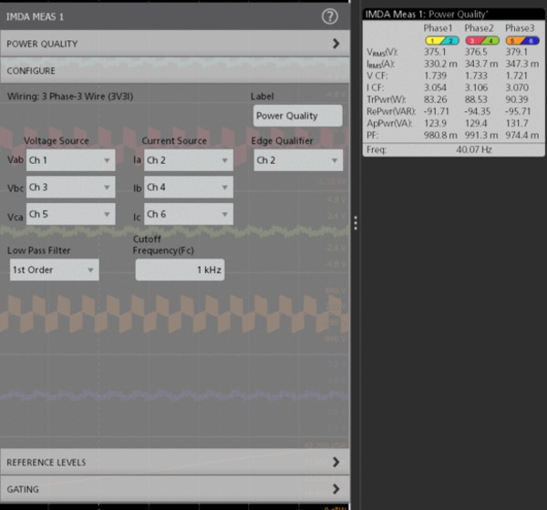
Task: Open the Ib current source dropdown
Action: click(x=189, y=188)
